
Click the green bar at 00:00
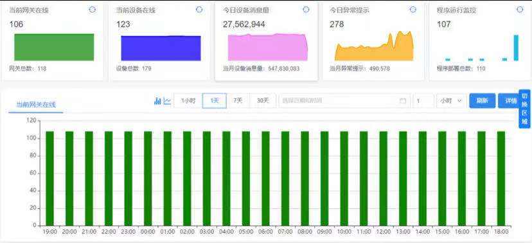(x=148, y=179)
